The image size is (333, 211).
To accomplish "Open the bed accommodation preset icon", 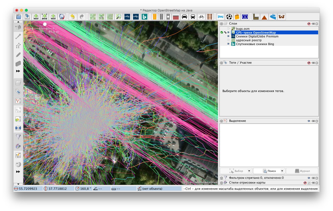I will [x=220, y=17].
